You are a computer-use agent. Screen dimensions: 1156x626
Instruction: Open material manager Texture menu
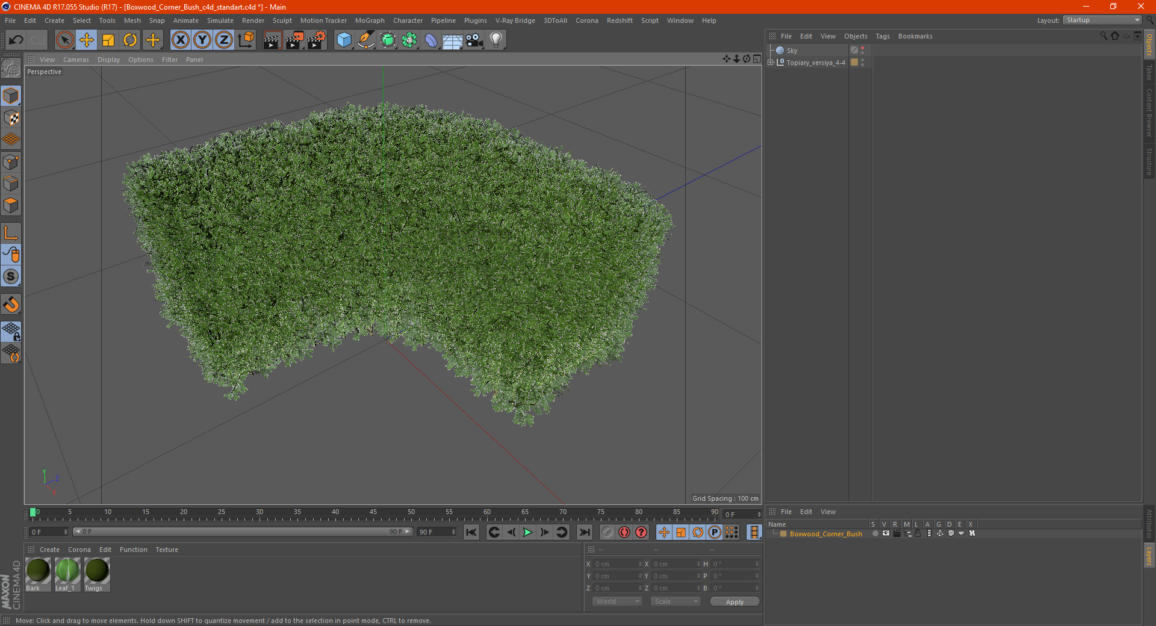[x=167, y=550]
